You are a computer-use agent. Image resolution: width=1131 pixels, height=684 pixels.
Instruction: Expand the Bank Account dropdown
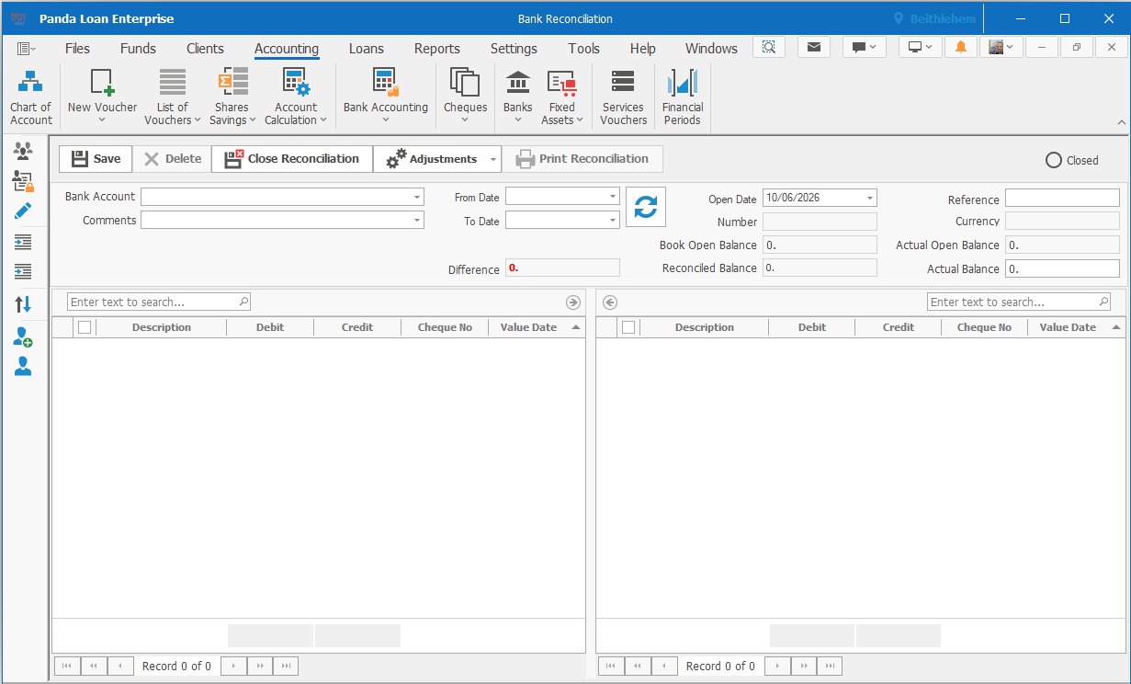[417, 197]
